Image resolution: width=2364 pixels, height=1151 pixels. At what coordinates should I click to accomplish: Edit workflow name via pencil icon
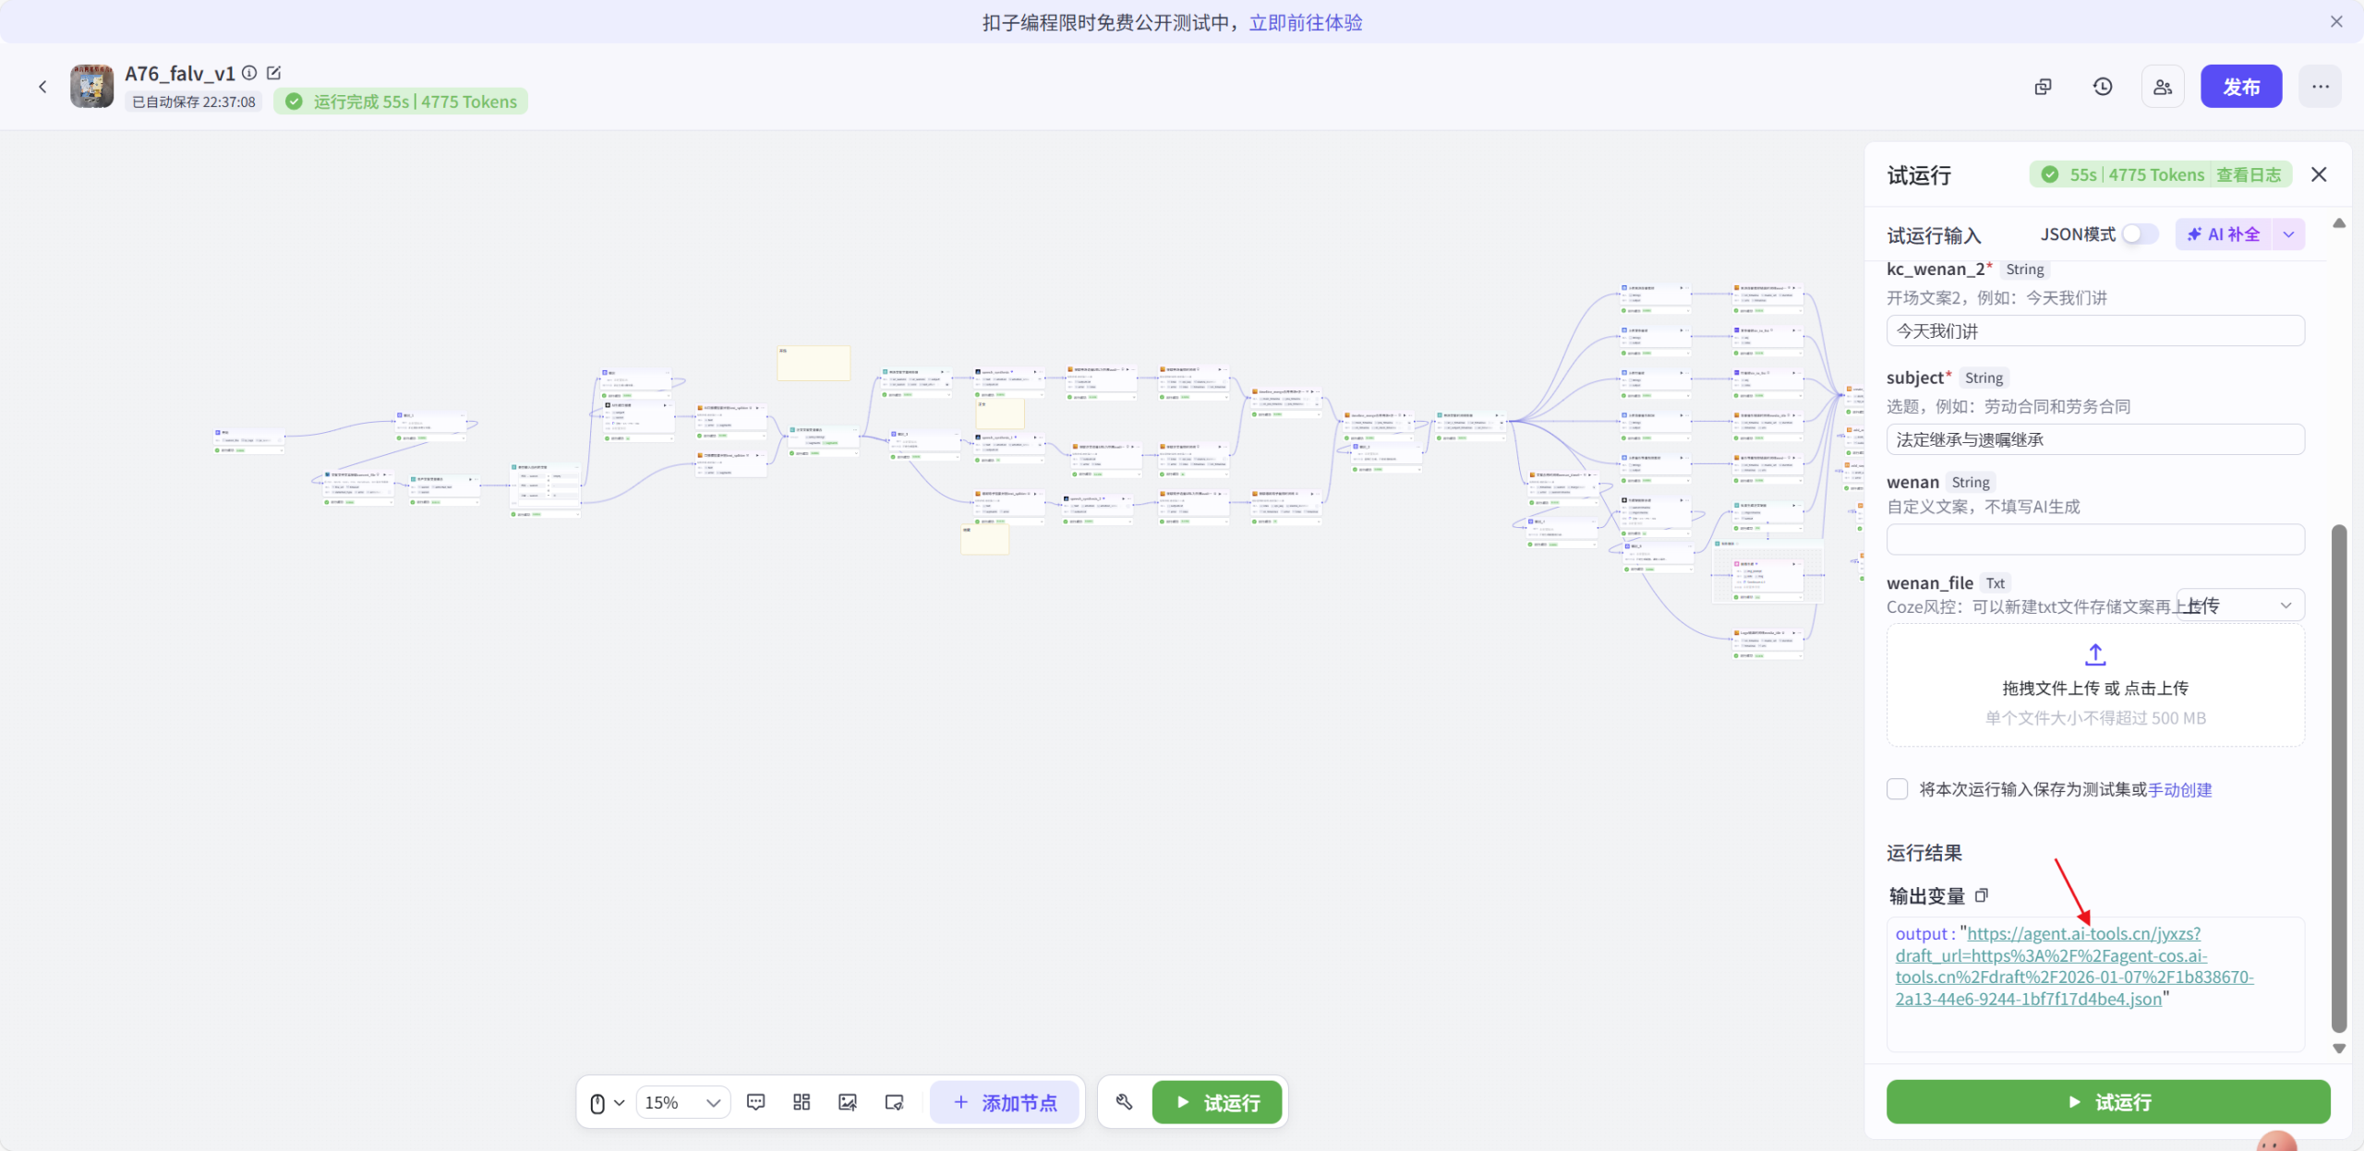coord(273,73)
